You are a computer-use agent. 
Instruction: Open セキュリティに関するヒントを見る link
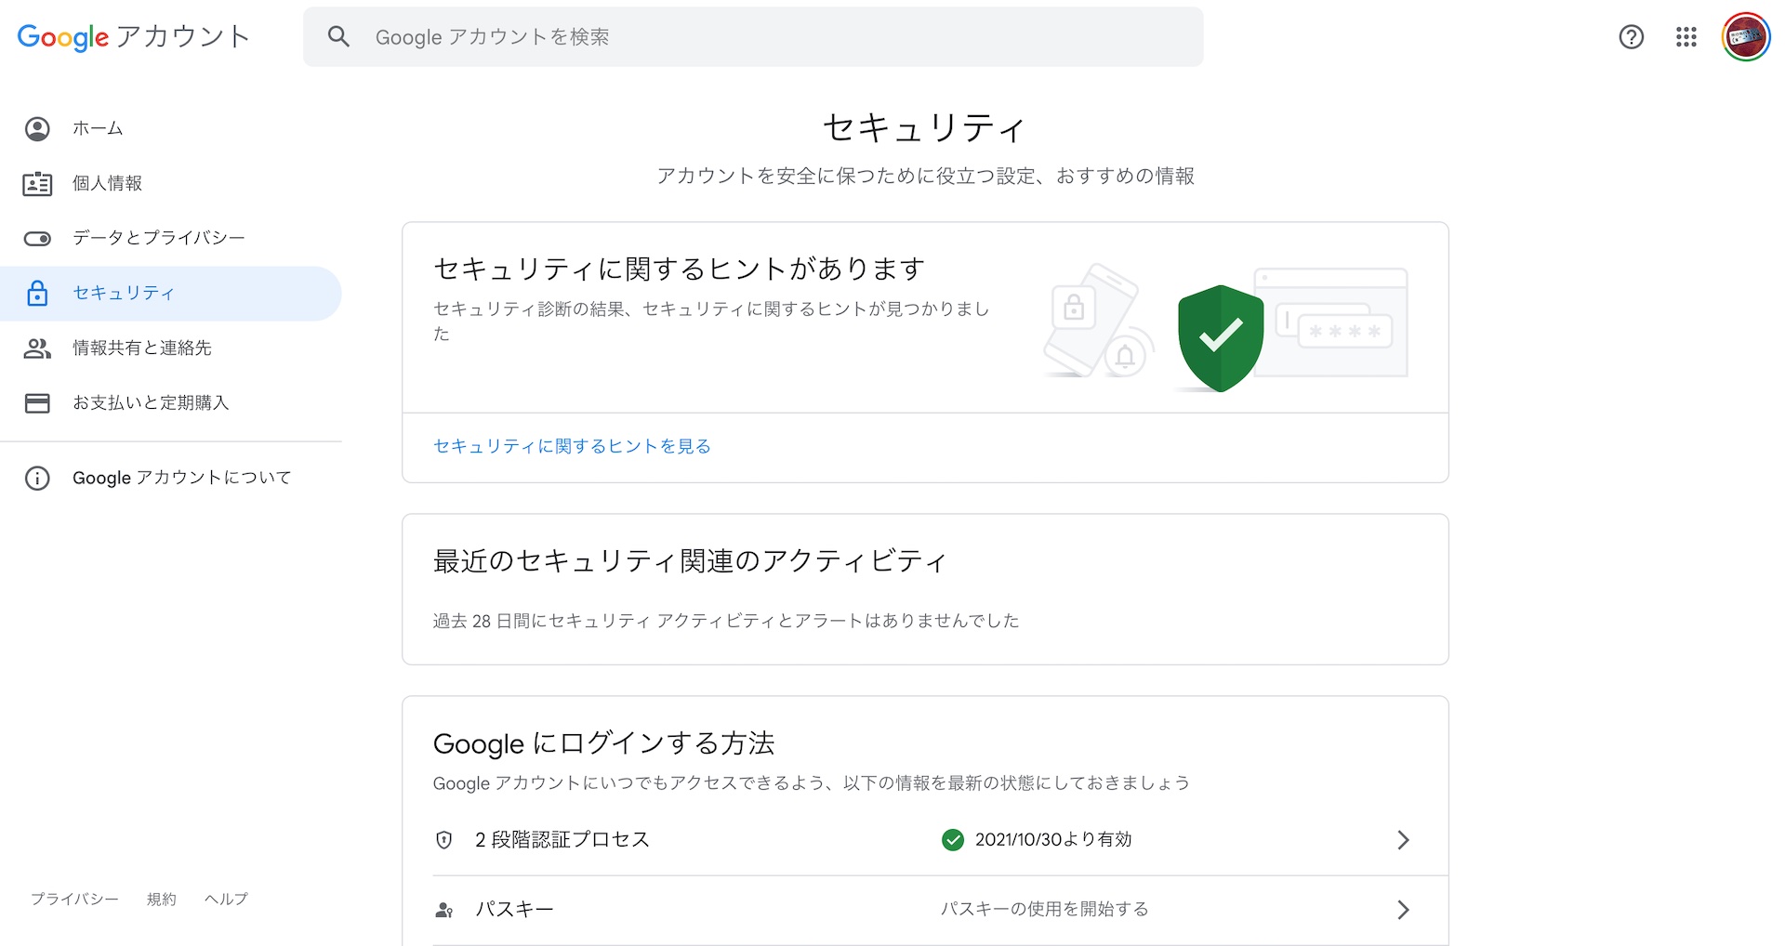click(572, 447)
